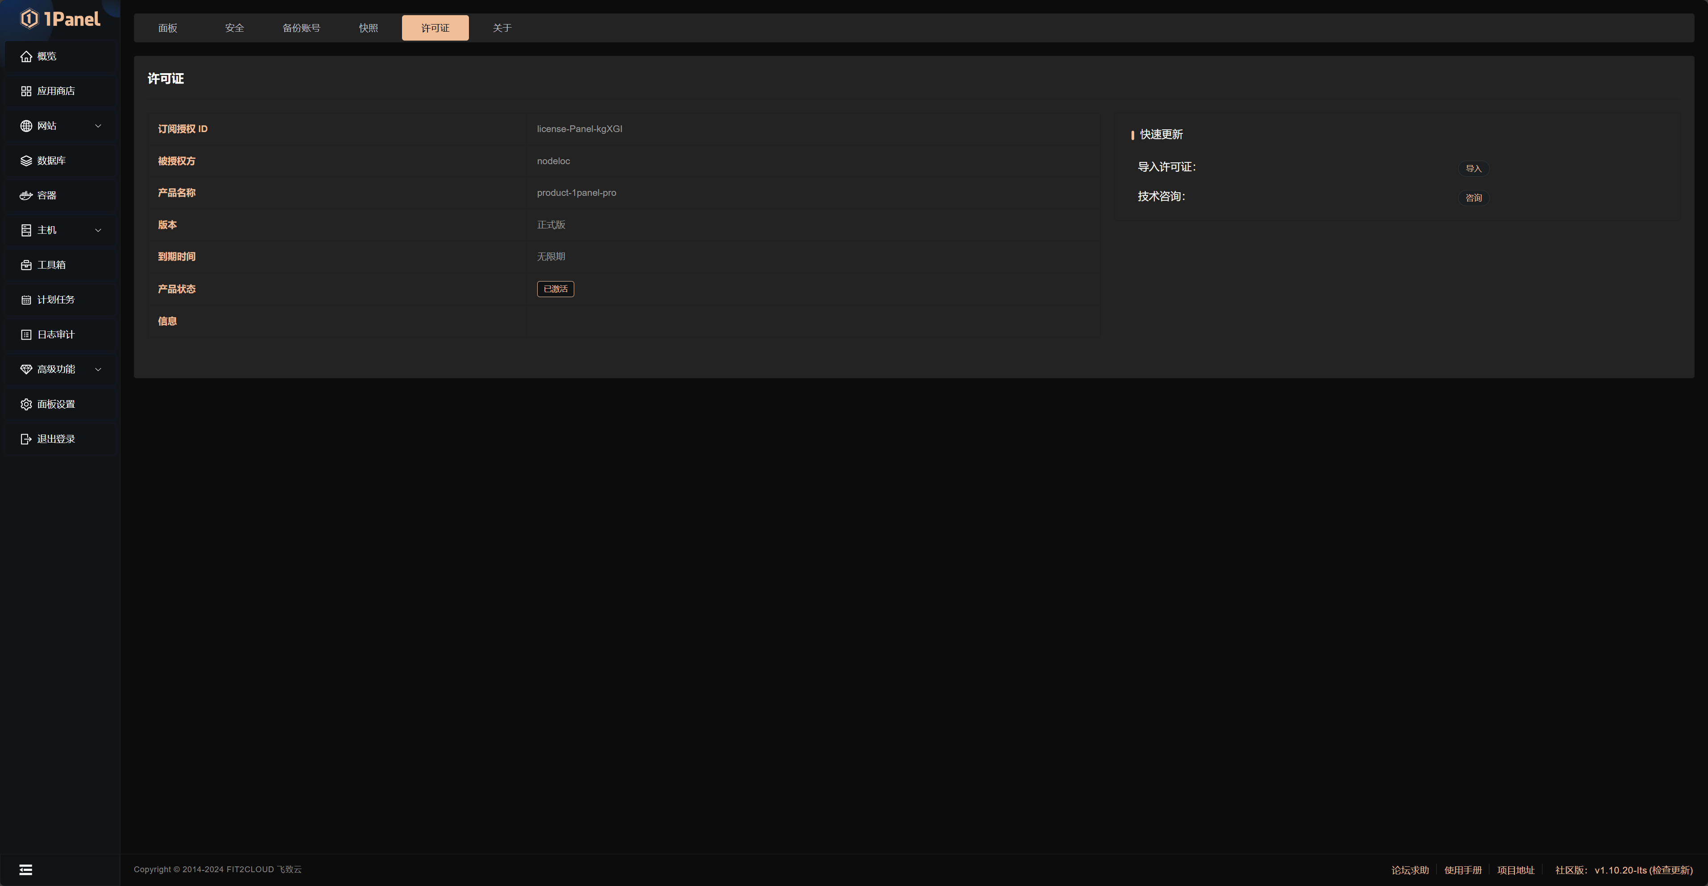The height and width of the screenshot is (886, 1708).
Task: Open 计划任务 in the sidebar
Action: click(60, 300)
